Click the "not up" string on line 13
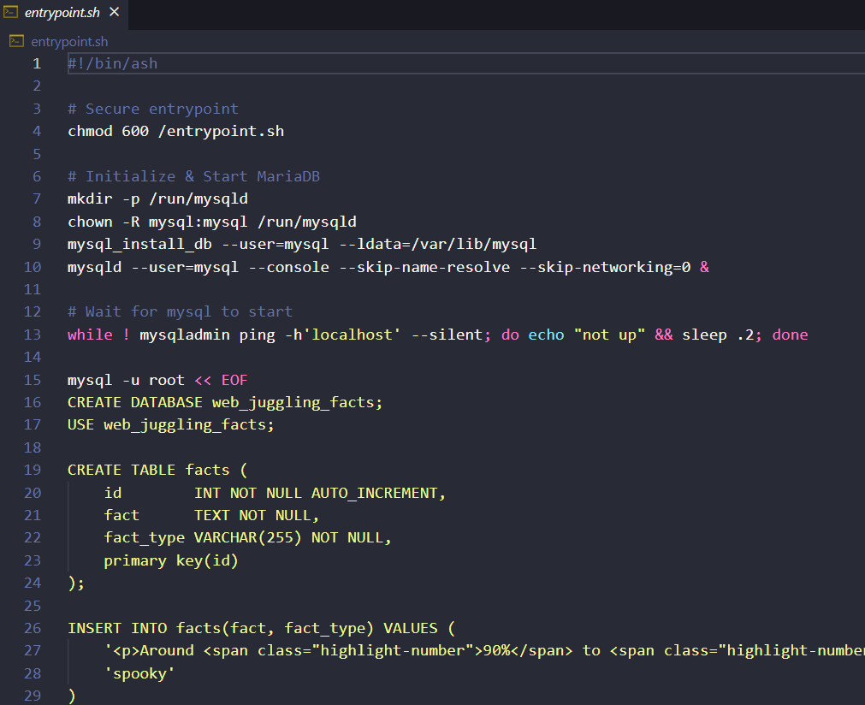The width and height of the screenshot is (865, 705). pos(609,335)
